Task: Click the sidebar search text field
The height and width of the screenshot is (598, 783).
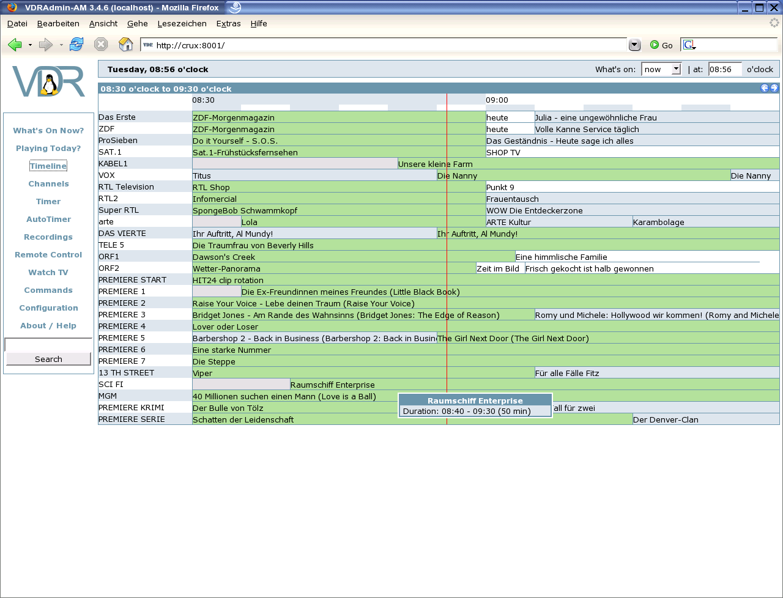Action: (x=48, y=345)
